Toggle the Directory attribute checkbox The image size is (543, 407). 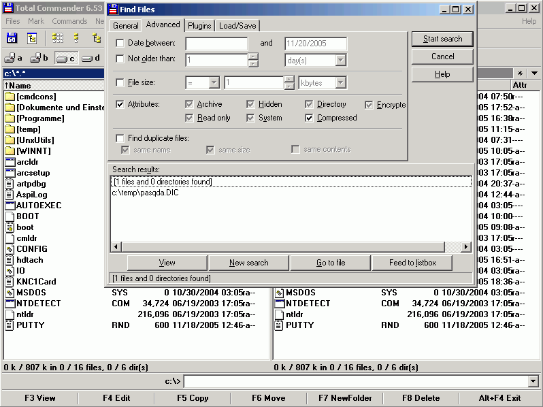pos(309,104)
